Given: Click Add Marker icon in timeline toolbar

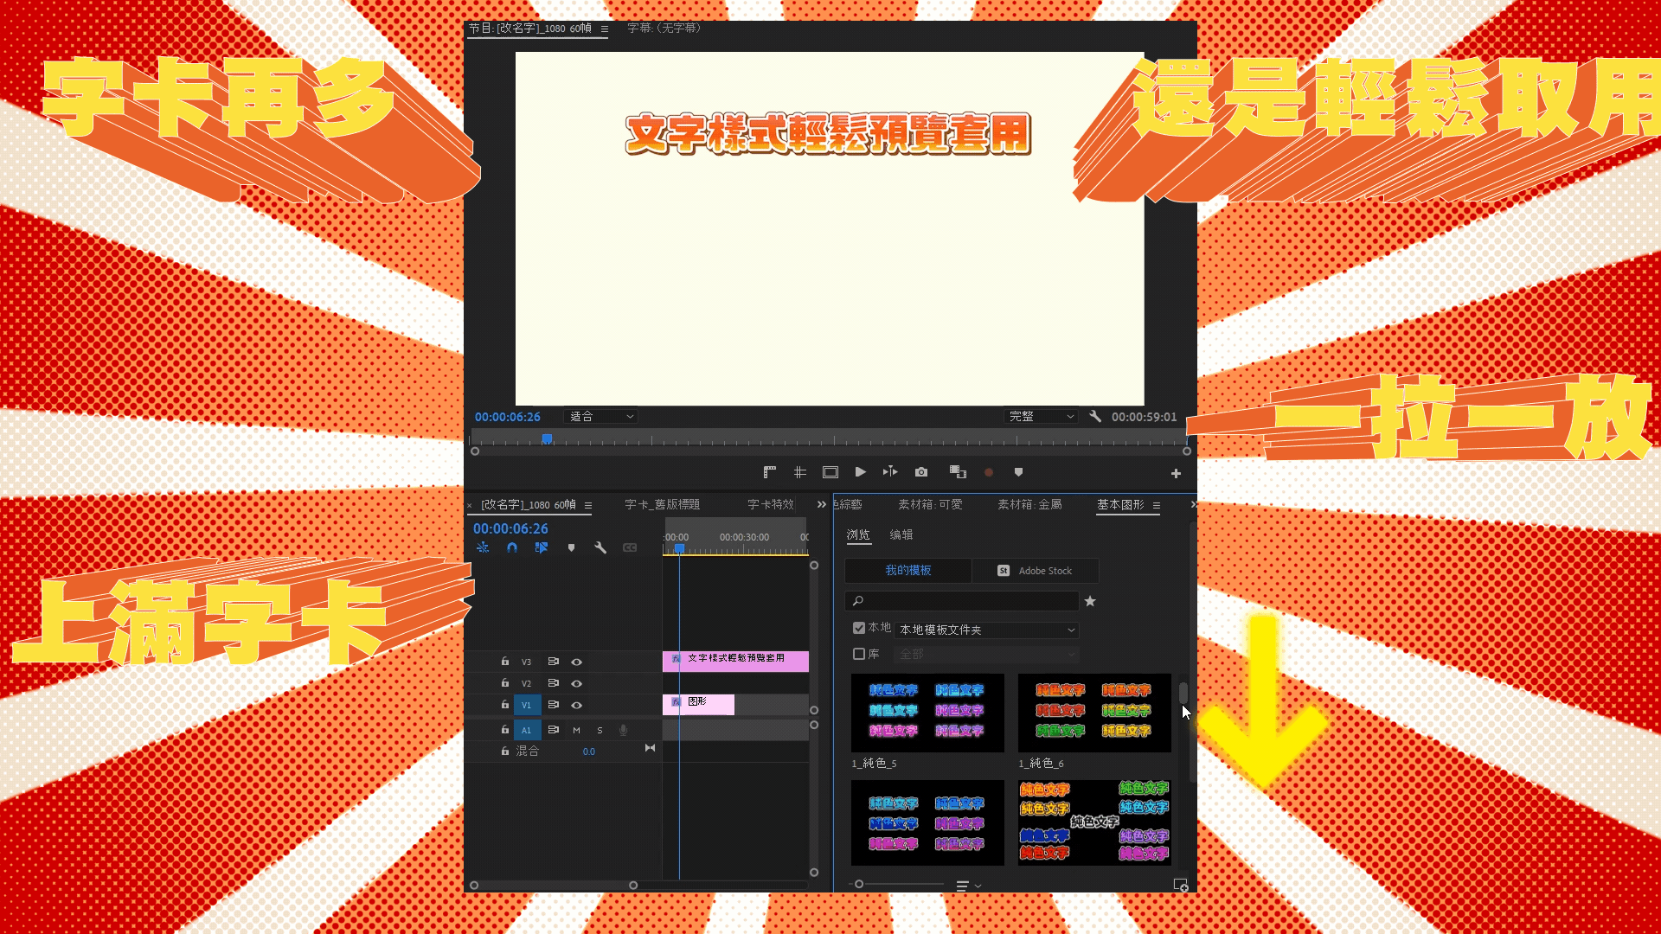Looking at the screenshot, I should tap(571, 547).
